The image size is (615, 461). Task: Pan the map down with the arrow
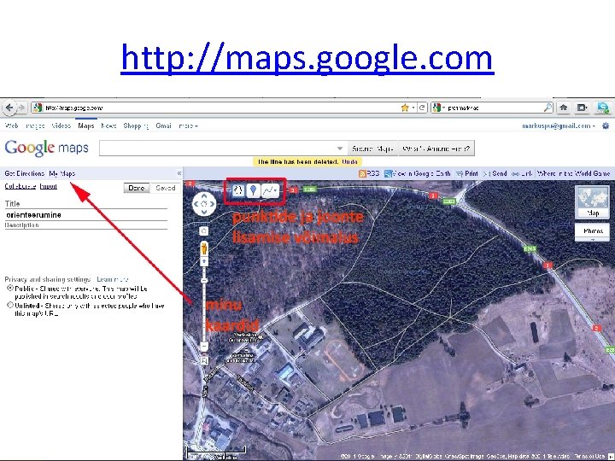click(204, 212)
